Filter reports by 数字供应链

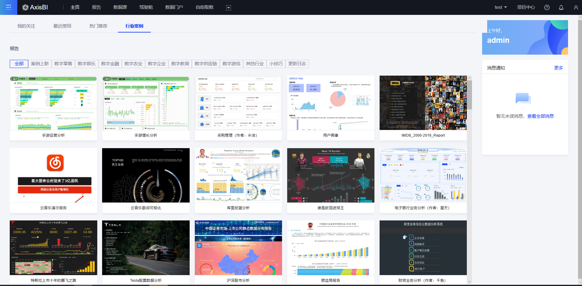tap(206, 64)
